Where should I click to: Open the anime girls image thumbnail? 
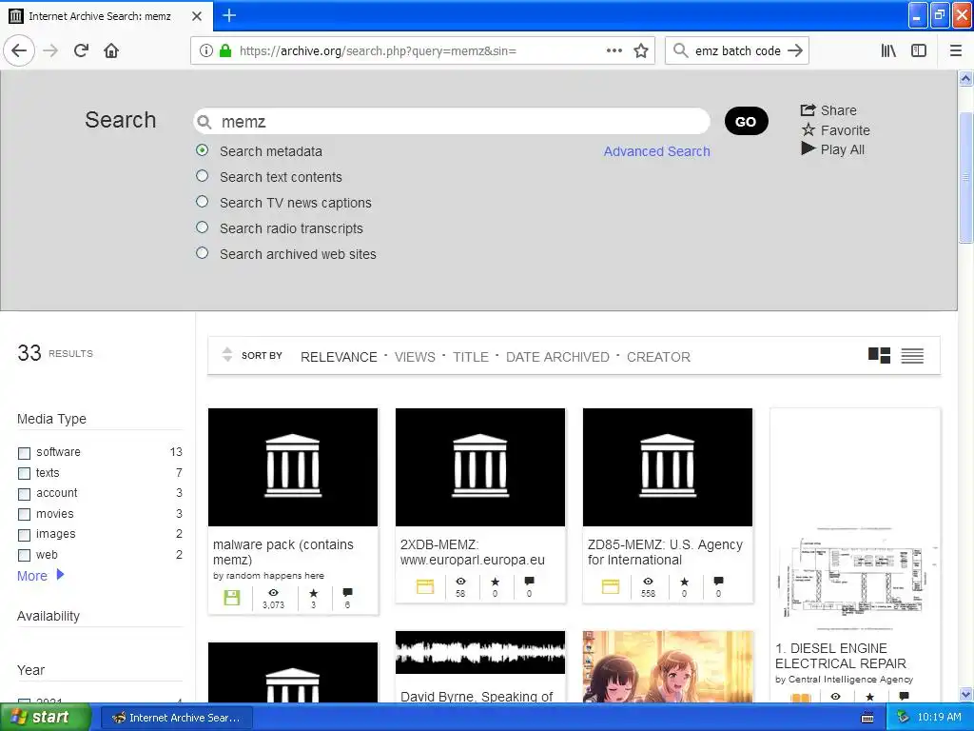668,667
